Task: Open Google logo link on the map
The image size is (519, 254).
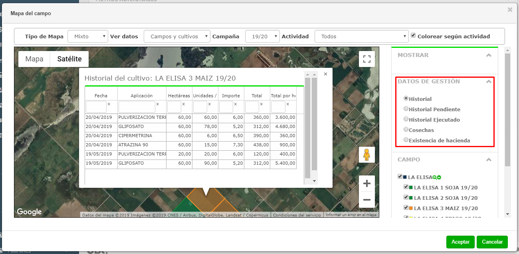Action: click(x=29, y=212)
